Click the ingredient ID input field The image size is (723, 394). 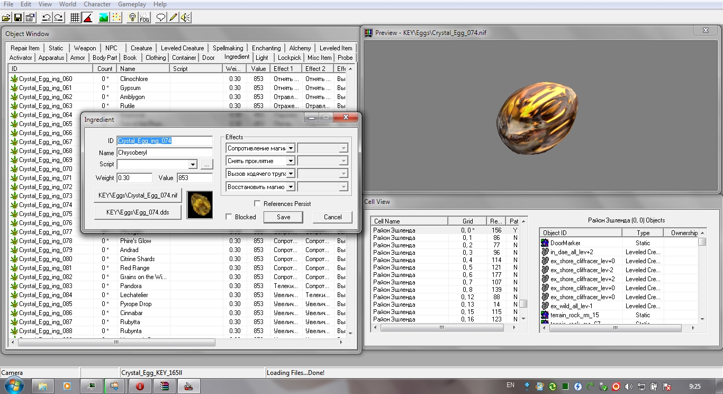coord(165,141)
